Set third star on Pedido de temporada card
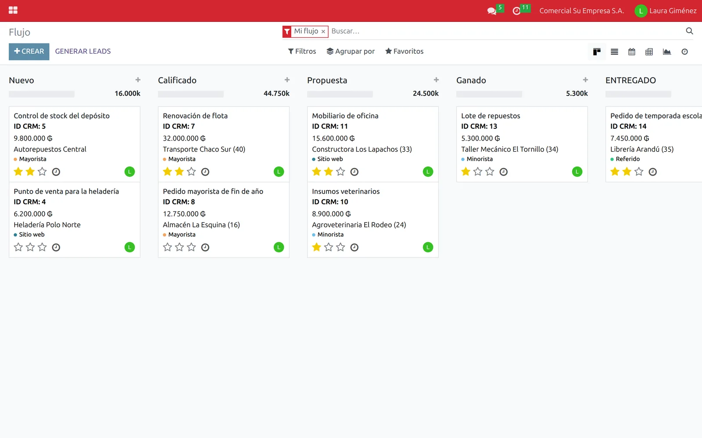Image resolution: width=702 pixels, height=438 pixels. pos(639,172)
